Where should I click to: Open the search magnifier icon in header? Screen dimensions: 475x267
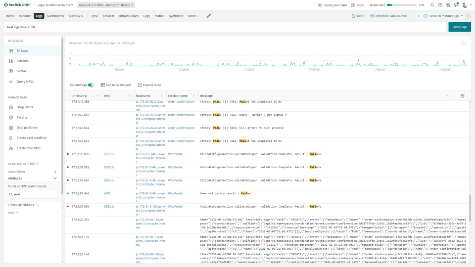click(x=432, y=5)
